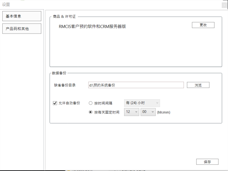Click the 缺省备份目录 label
The height and width of the screenshot is (171, 228).
click(x=65, y=85)
